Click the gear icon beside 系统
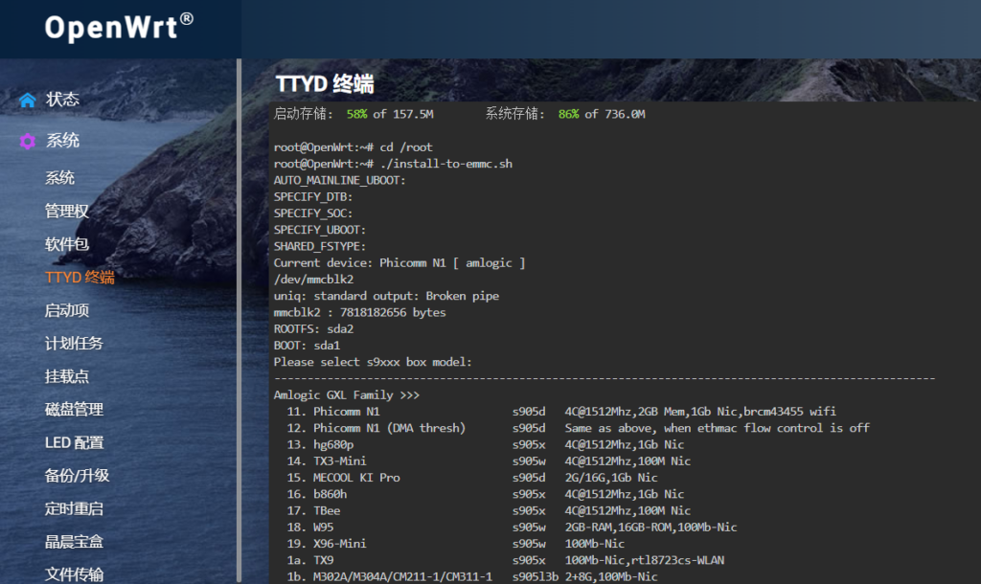Viewport: 981px width, 584px height. point(26,140)
